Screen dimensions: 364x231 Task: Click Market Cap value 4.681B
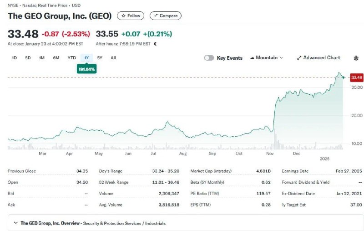(x=263, y=171)
